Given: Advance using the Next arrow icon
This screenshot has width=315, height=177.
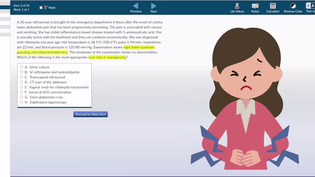Looking at the screenshot, I should point(153,6).
